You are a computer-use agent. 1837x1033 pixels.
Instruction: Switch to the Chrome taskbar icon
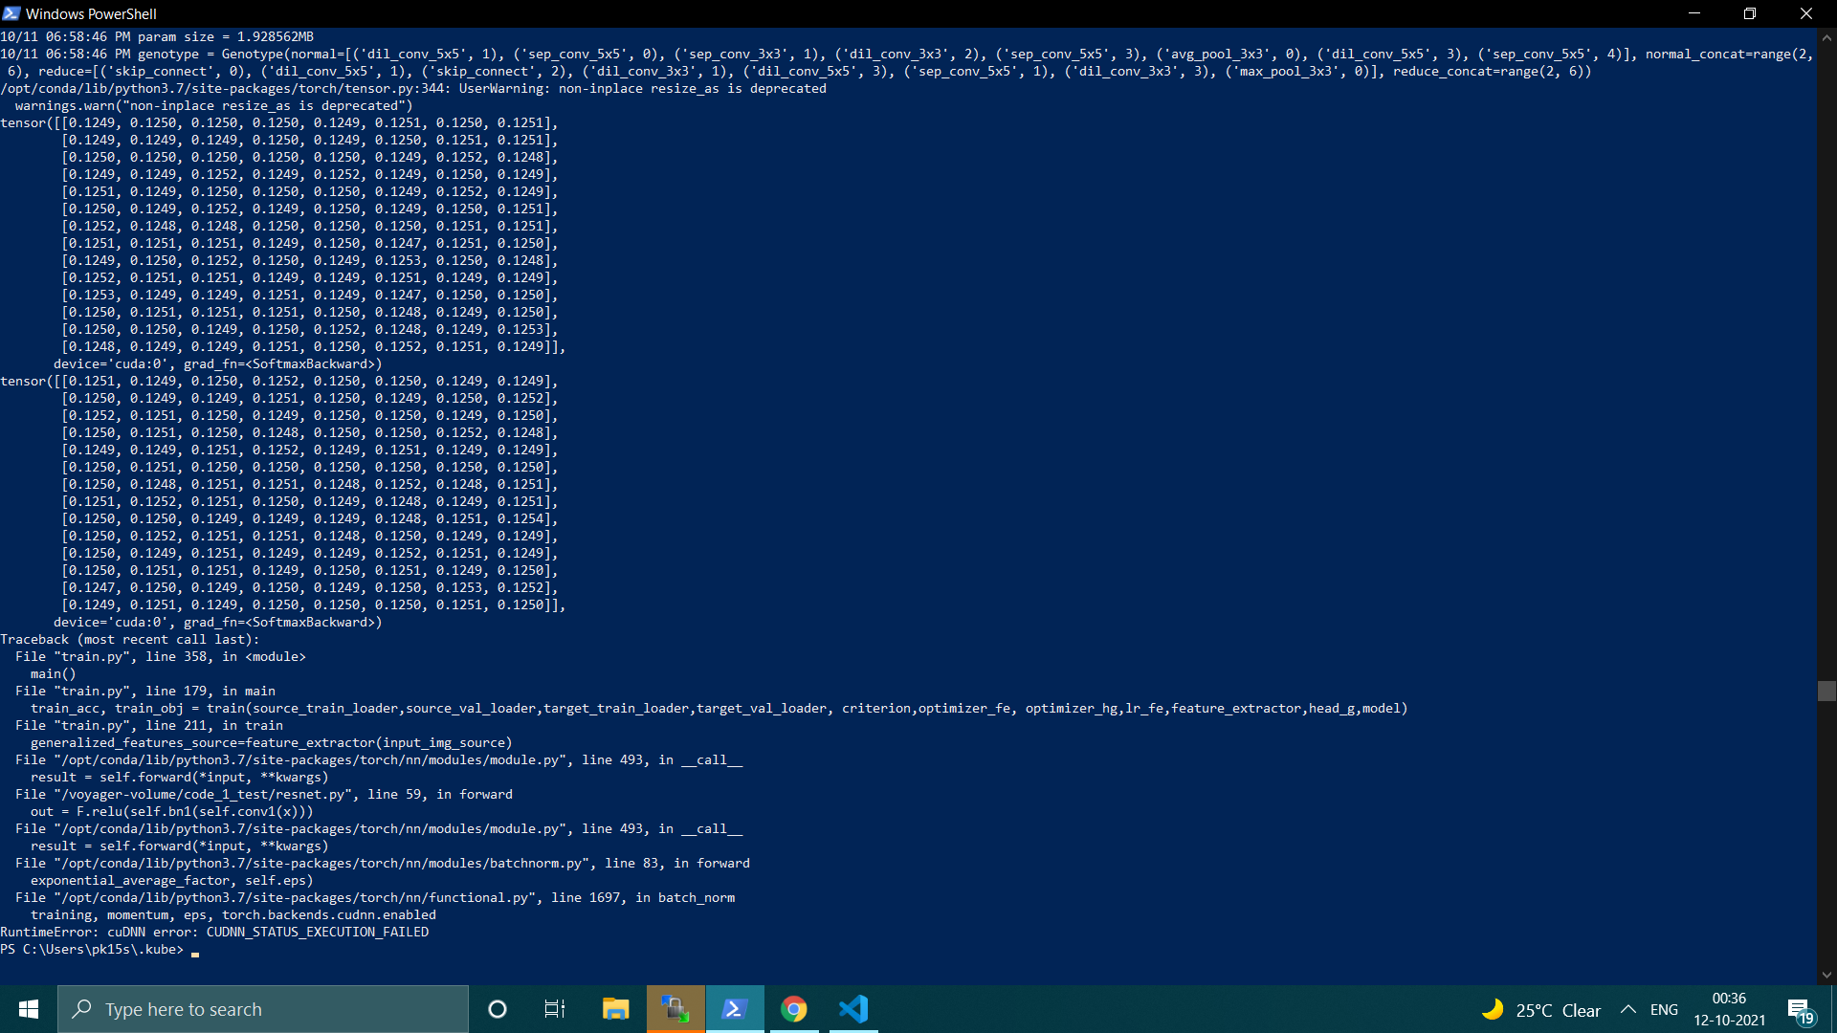[x=793, y=1009]
